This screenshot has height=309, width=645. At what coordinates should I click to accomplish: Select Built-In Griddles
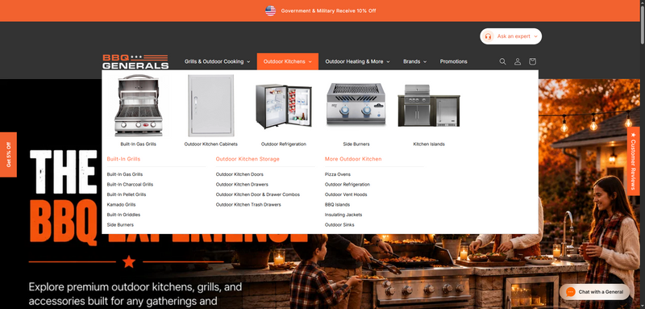(123, 215)
